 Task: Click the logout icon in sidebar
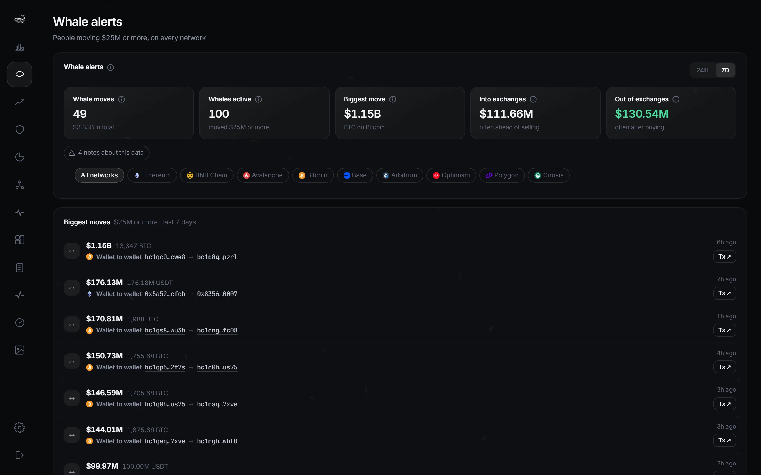tap(20, 455)
